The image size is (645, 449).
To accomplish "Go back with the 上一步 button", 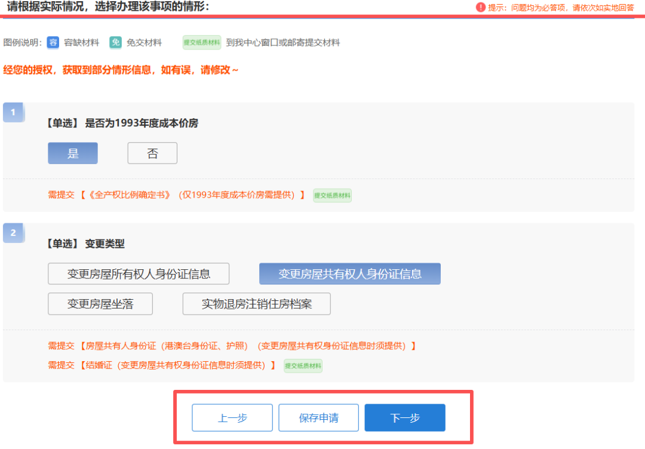I will 232,418.
